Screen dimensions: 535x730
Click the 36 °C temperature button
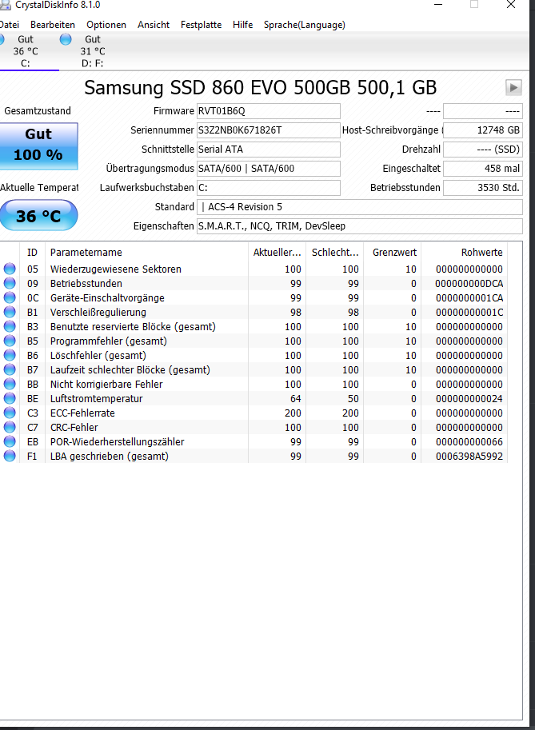pyautogui.click(x=38, y=216)
